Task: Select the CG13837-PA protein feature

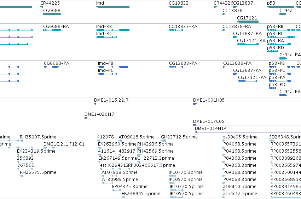Action: click(x=235, y=74)
